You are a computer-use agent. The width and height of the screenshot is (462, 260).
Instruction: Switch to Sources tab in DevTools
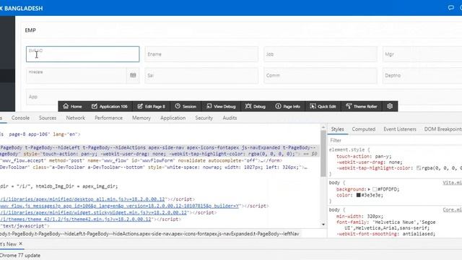(48, 118)
